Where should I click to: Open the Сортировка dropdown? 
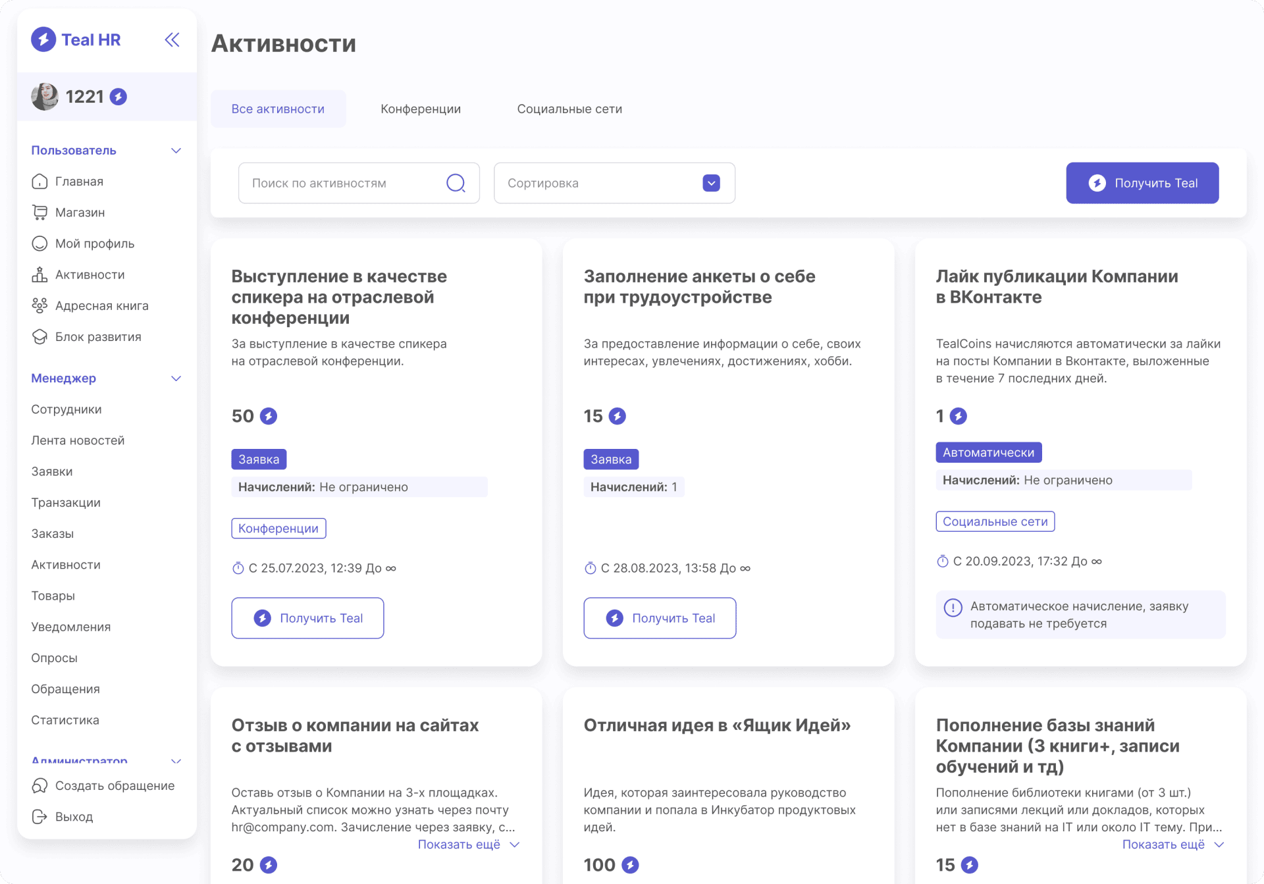(x=711, y=183)
